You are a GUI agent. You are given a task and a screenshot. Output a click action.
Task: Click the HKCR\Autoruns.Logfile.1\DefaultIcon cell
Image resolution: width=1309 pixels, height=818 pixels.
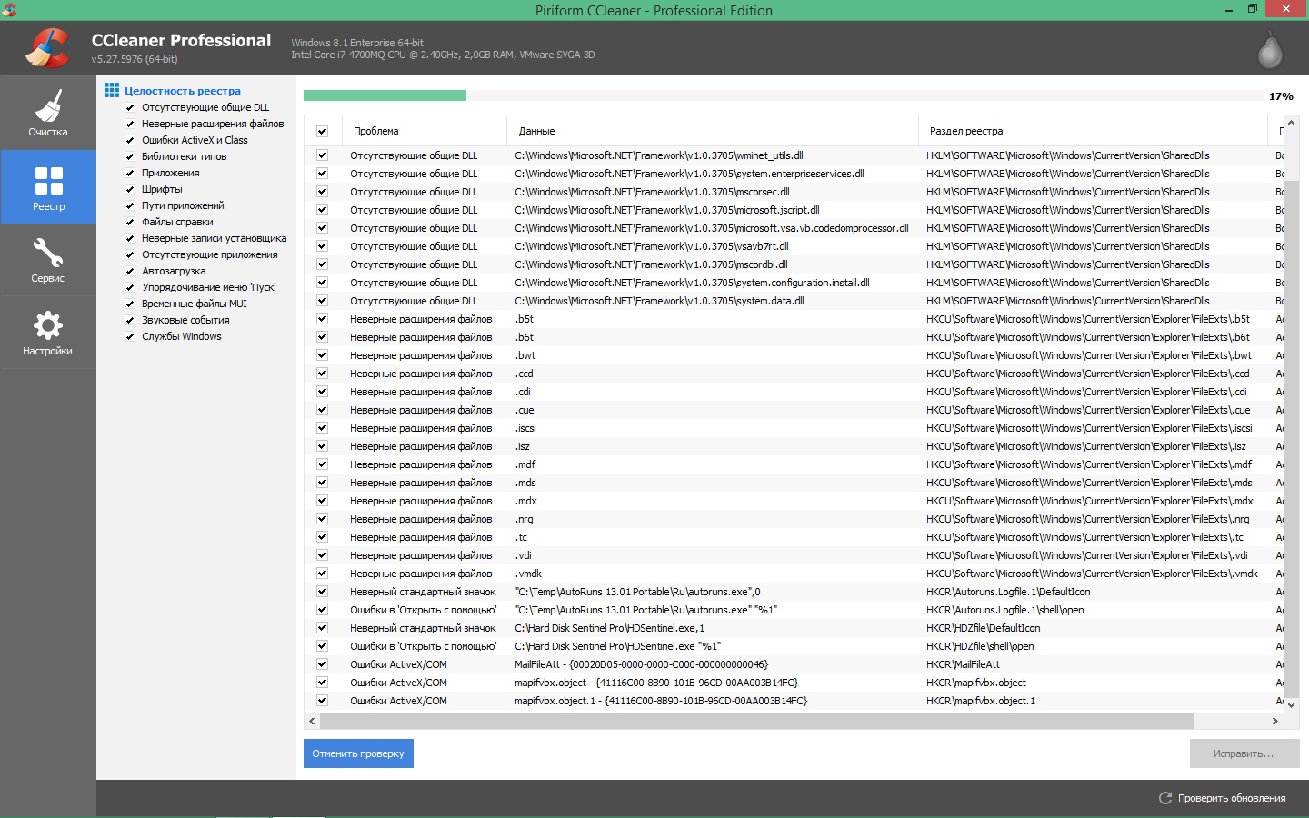1008,592
